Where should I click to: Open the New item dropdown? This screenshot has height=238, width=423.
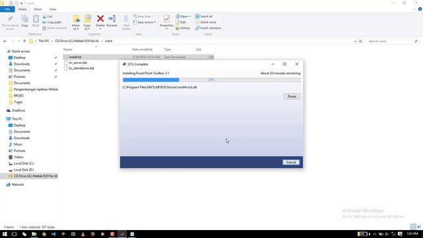[143, 17]
